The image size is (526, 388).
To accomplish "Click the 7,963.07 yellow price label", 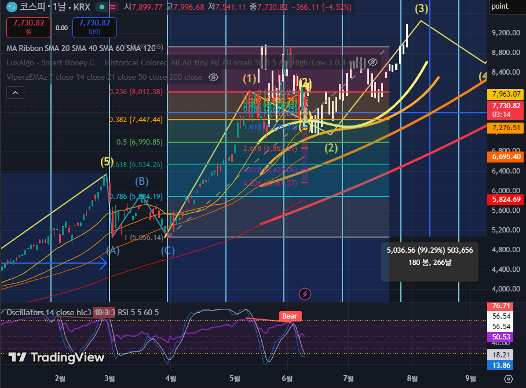I will (x=506, y=94).
